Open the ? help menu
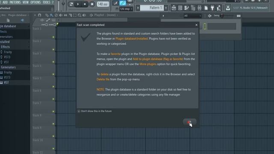Screen dimensions: 274x154 click(x=53, y=2)
